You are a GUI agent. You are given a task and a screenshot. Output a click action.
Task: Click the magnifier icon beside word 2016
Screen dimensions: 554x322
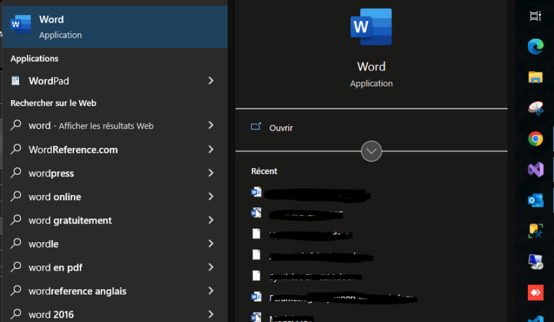click(x=16, y=314)
